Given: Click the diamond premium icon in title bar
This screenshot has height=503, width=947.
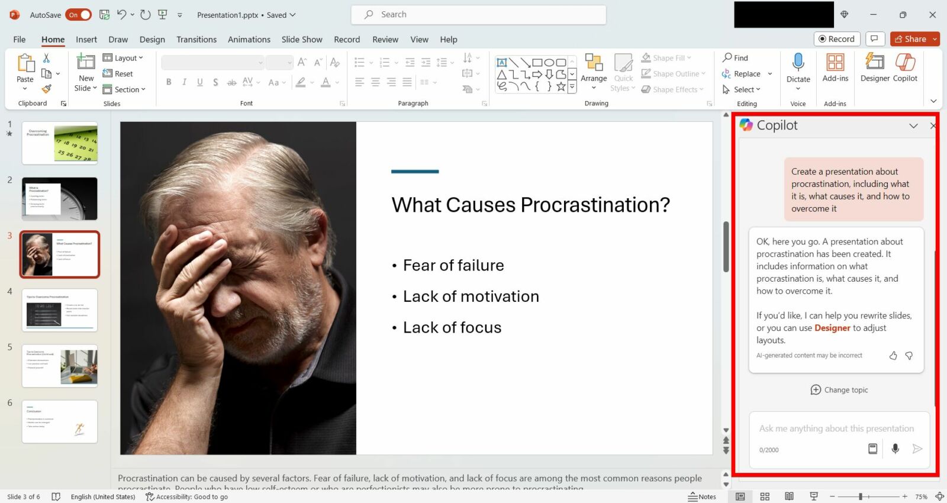Looking at the screenshot, I should click(845, 15).
